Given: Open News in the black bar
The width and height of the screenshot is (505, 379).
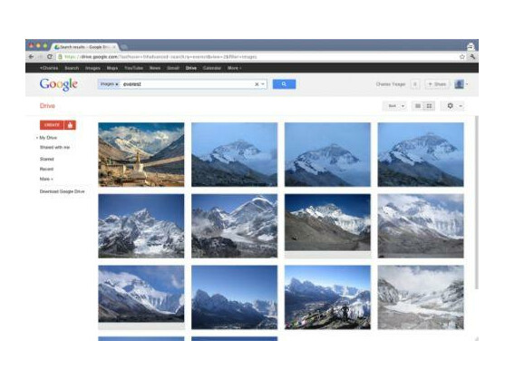Looking at the screenshot, I should point(155,68).
